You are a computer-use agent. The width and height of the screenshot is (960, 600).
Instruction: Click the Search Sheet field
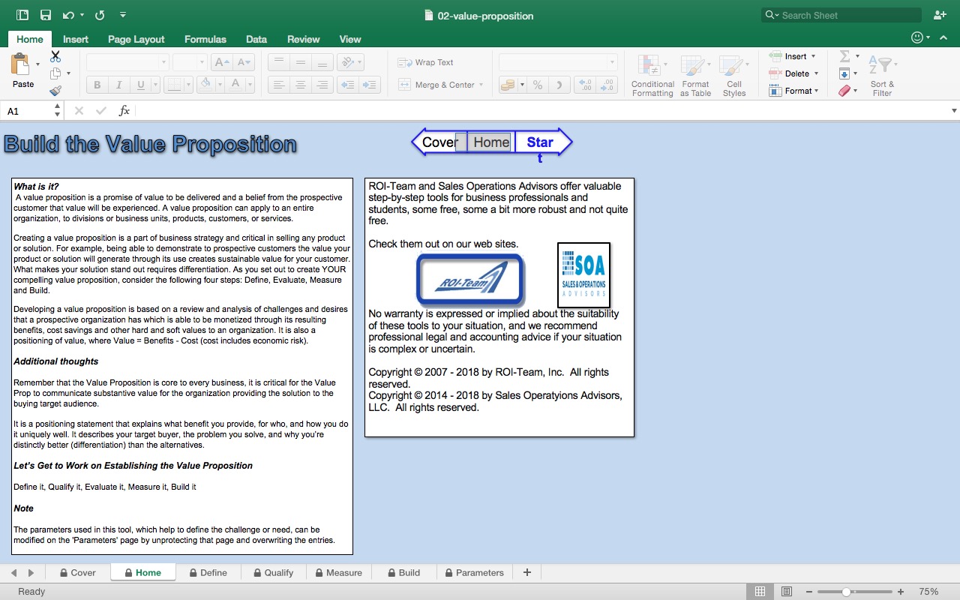840,14
